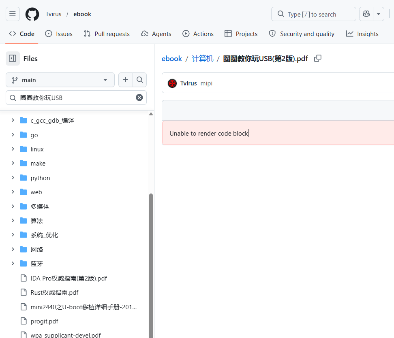
Task: Expand the linux folder
Action: tap(13, 149)
